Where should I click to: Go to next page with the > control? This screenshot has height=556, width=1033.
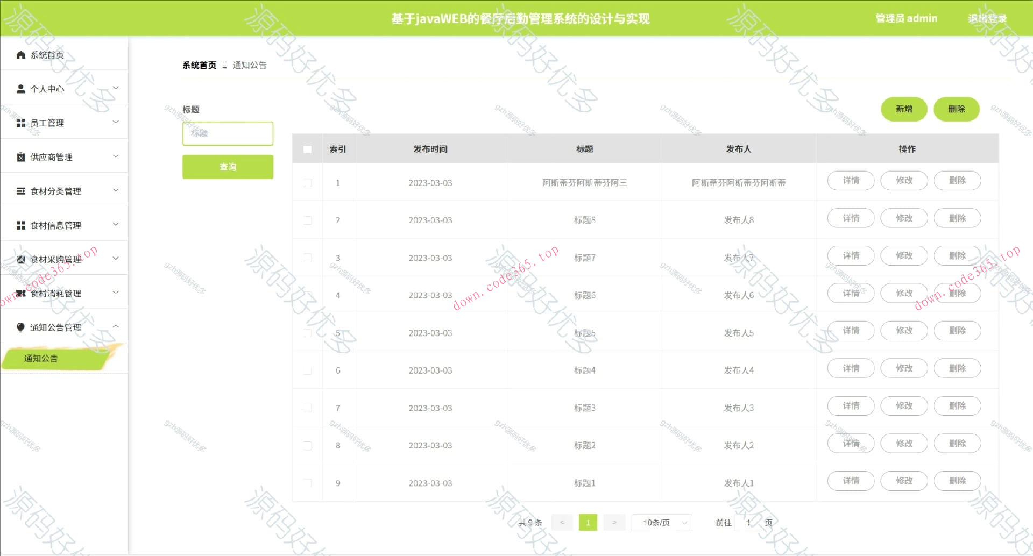(x=614, y=522)
